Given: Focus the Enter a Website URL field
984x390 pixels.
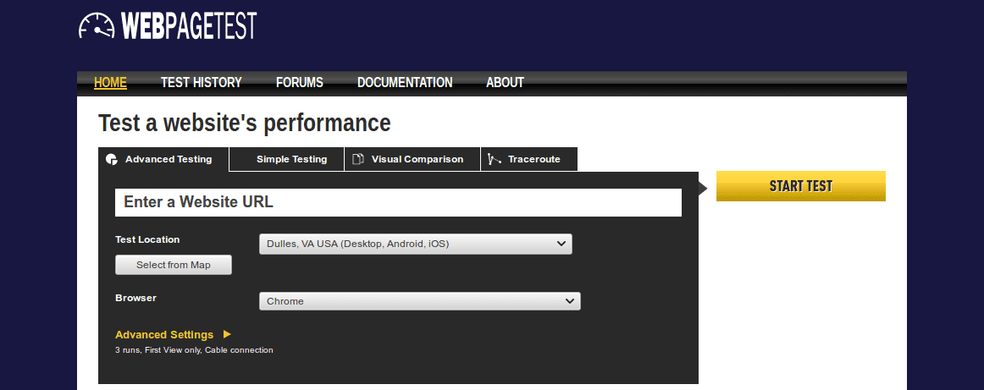Looking at the screenshot, I should click(x=399, y=202).
